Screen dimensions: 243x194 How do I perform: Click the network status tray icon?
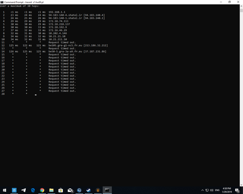207,190
